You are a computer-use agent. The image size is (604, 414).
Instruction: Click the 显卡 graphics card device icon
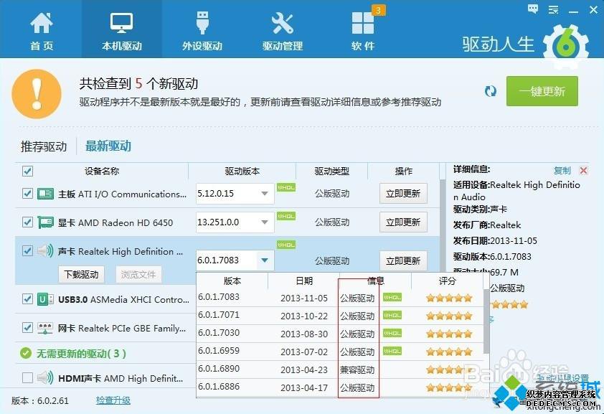tap(45, 222)
